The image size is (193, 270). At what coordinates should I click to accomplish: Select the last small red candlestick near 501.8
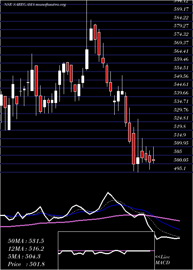pos(153,160)
